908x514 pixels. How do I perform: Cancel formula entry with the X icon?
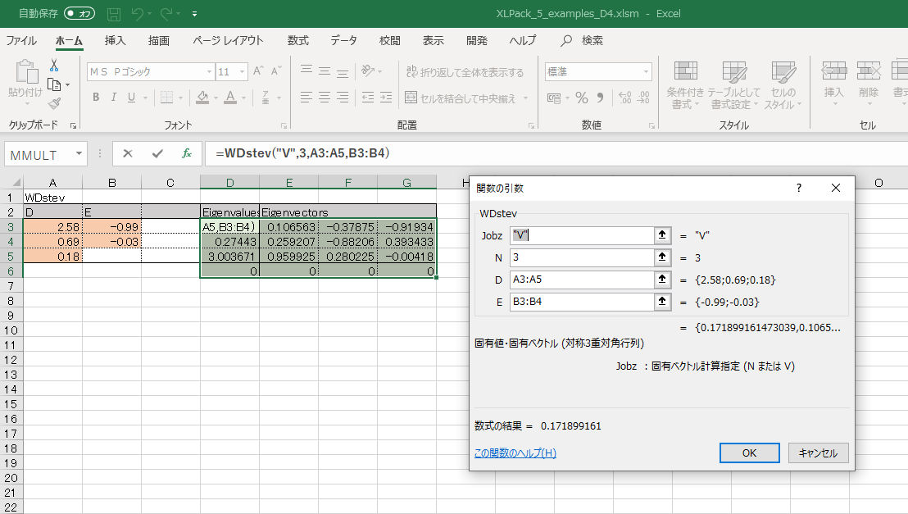tap(129, 153)
